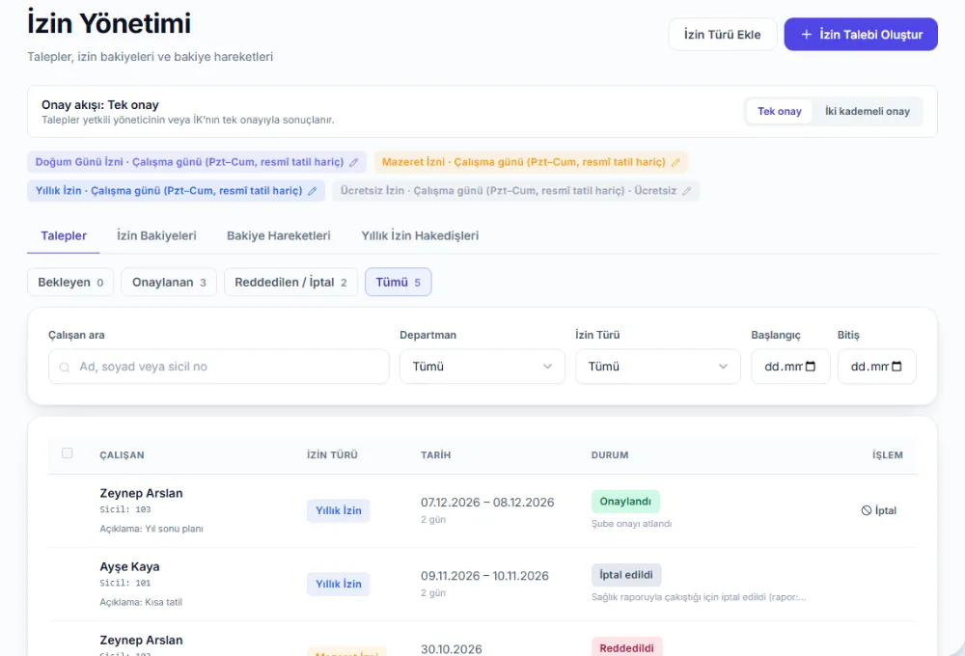Click the DURUM column header
965x656 pixels.
(609, 455)
